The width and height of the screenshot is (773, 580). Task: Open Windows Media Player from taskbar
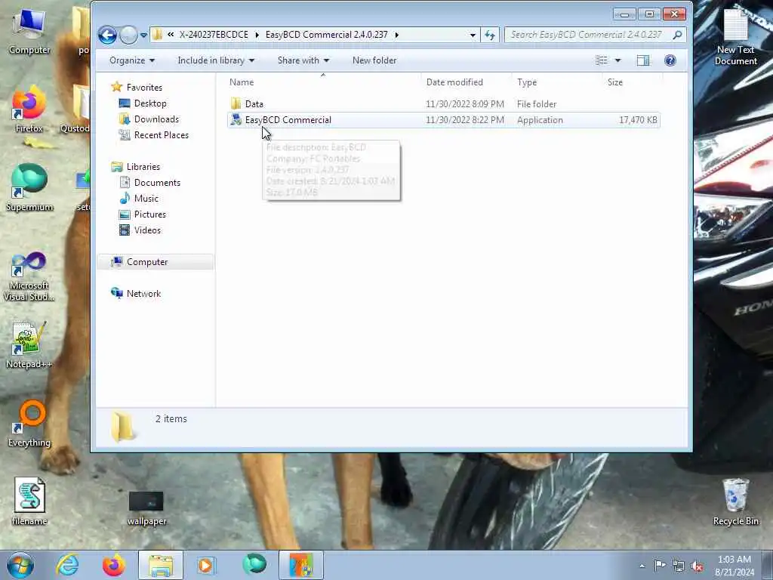click(x=205, y=565)
